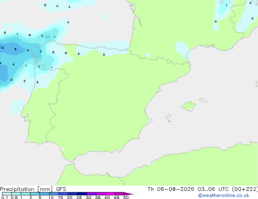Click the "40" legend scale label
Viewport: 258px width, 199px height.
coord(107,197)
